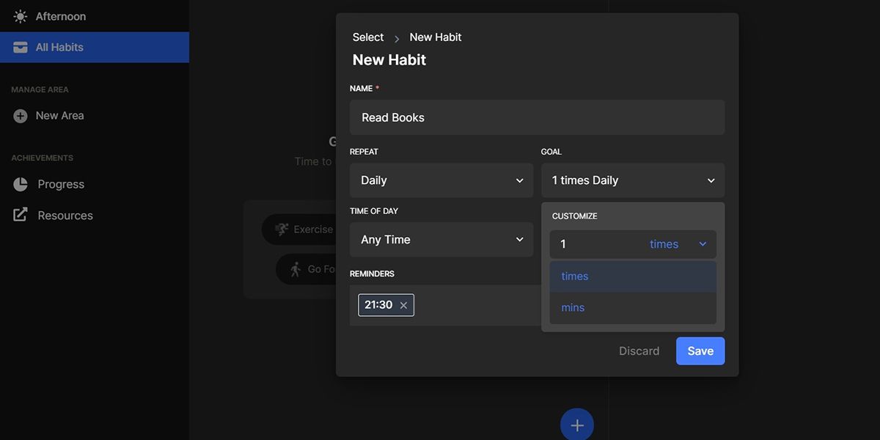Select All Habits in sidebar
This screenshot has height=440, width=880.
(95, 47)
